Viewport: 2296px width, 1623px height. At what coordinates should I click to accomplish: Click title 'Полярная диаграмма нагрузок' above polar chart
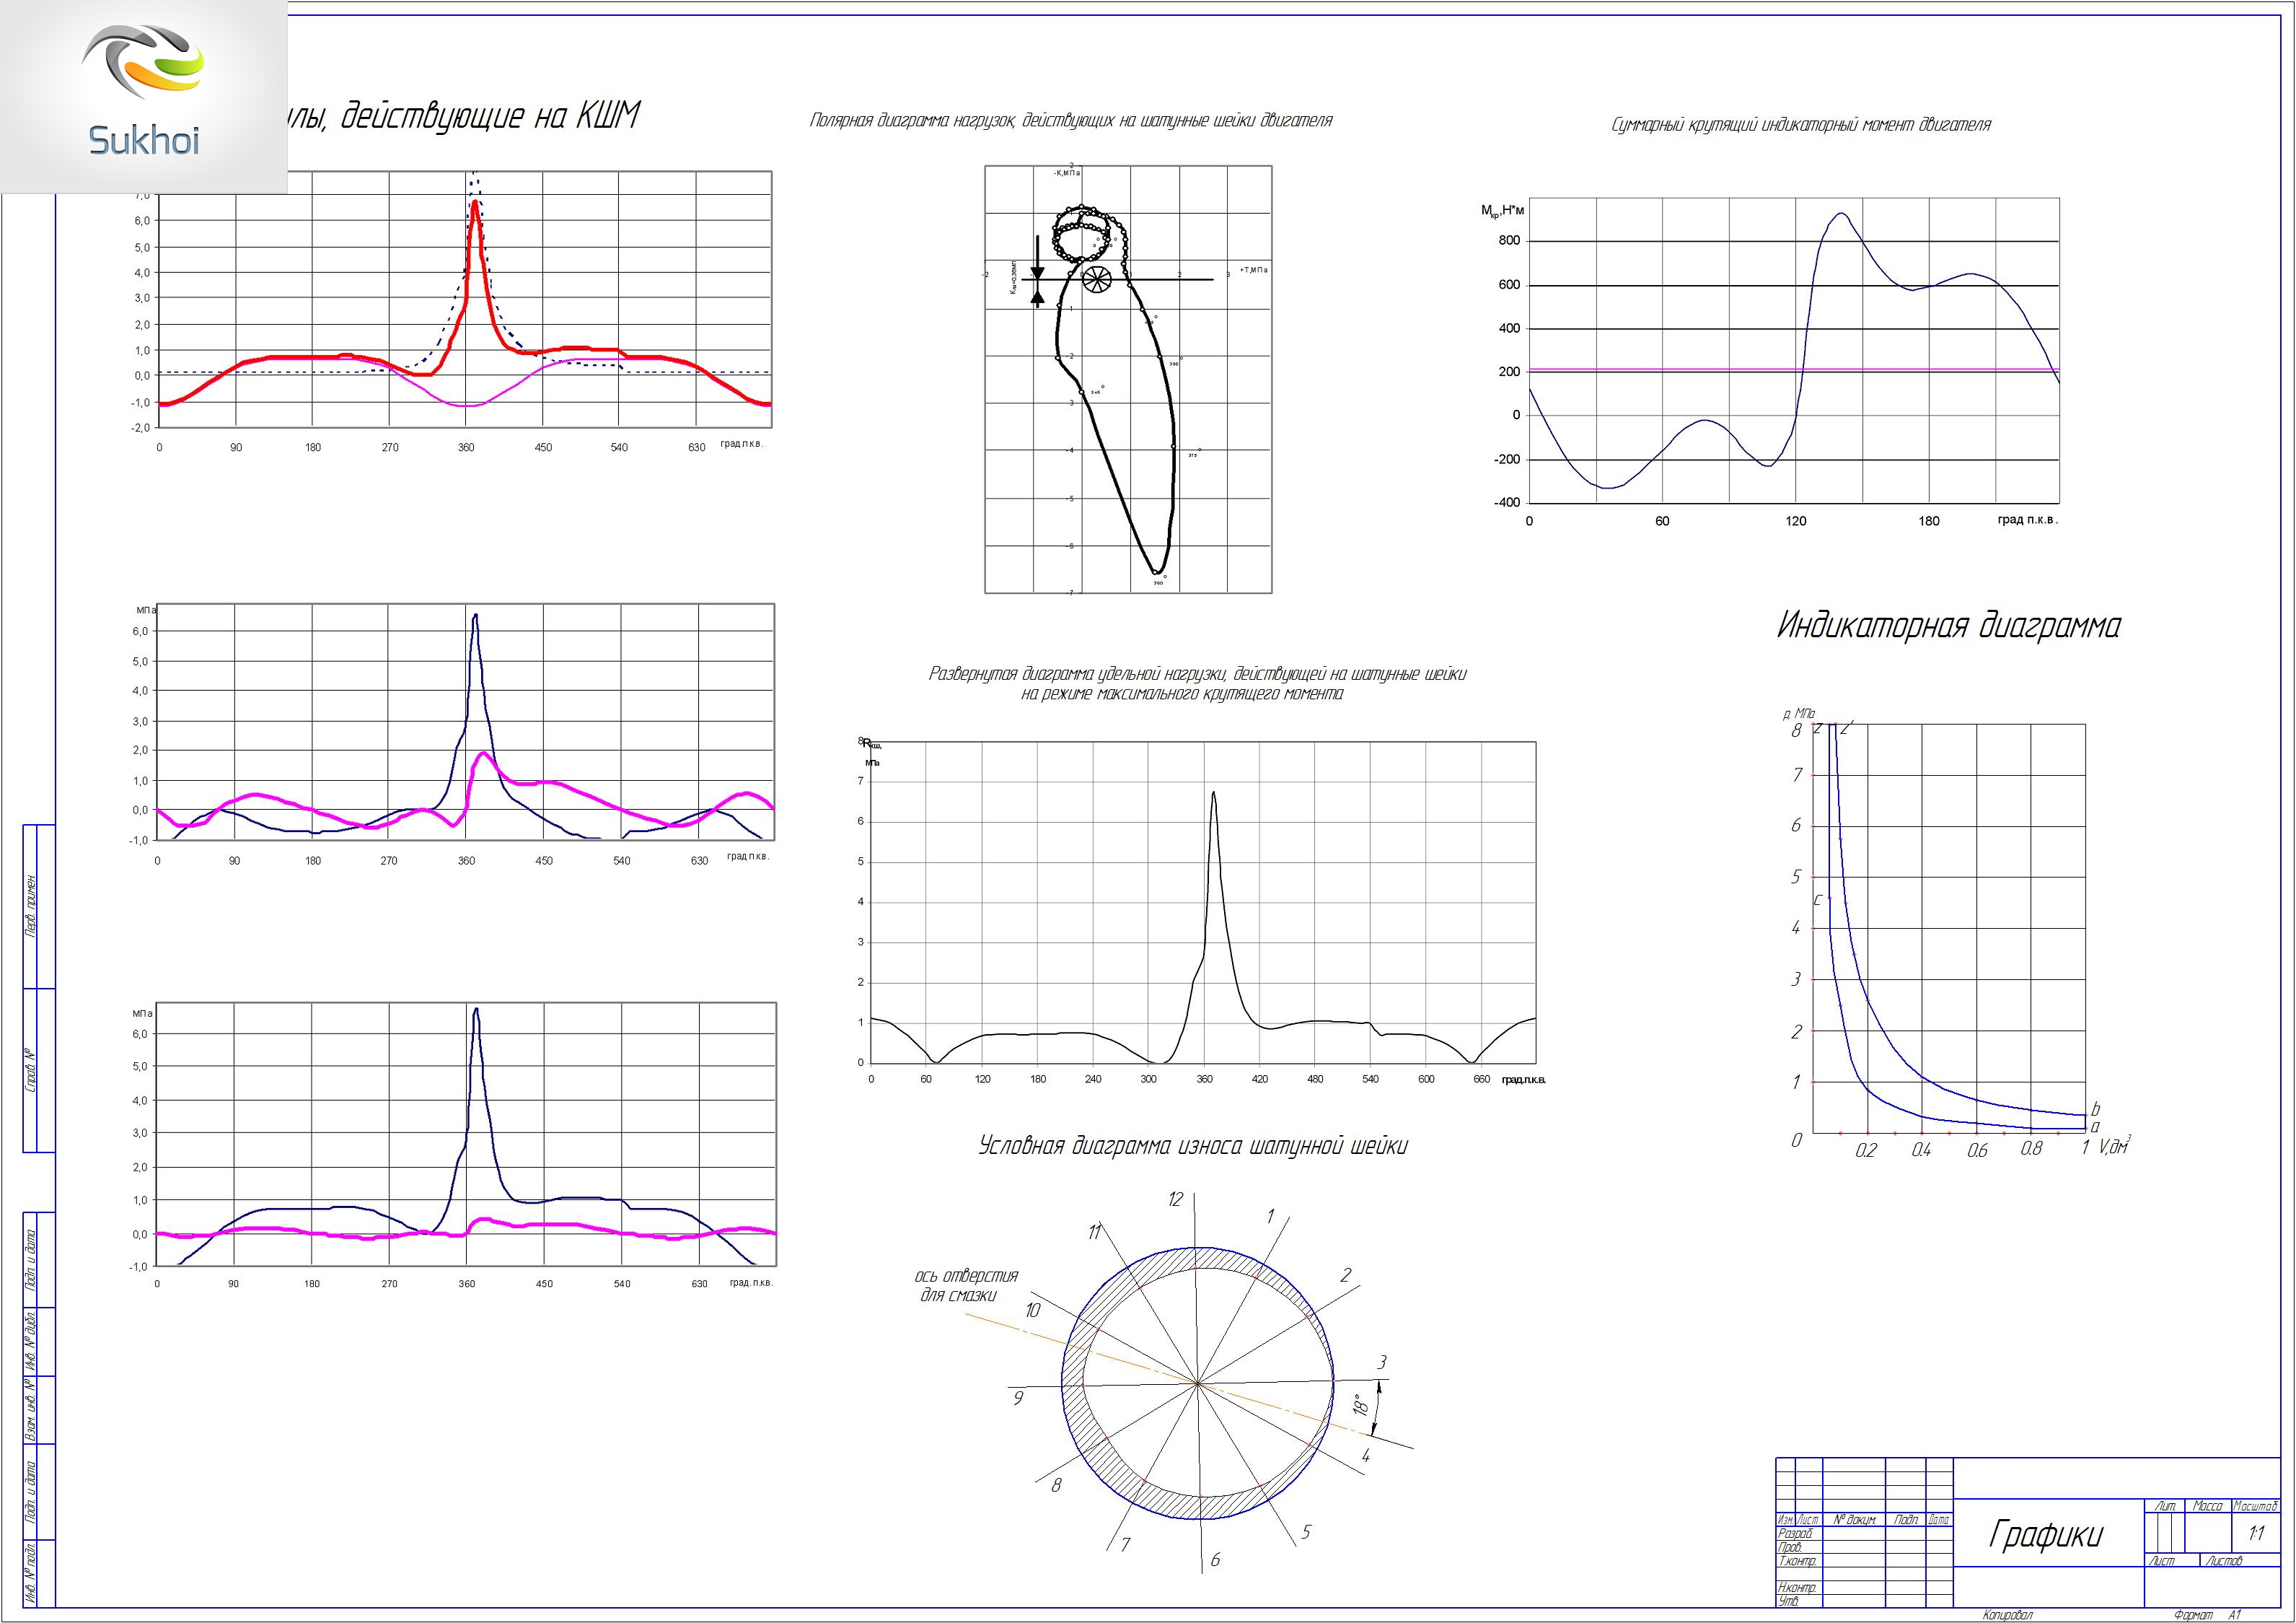(1070, 121)
